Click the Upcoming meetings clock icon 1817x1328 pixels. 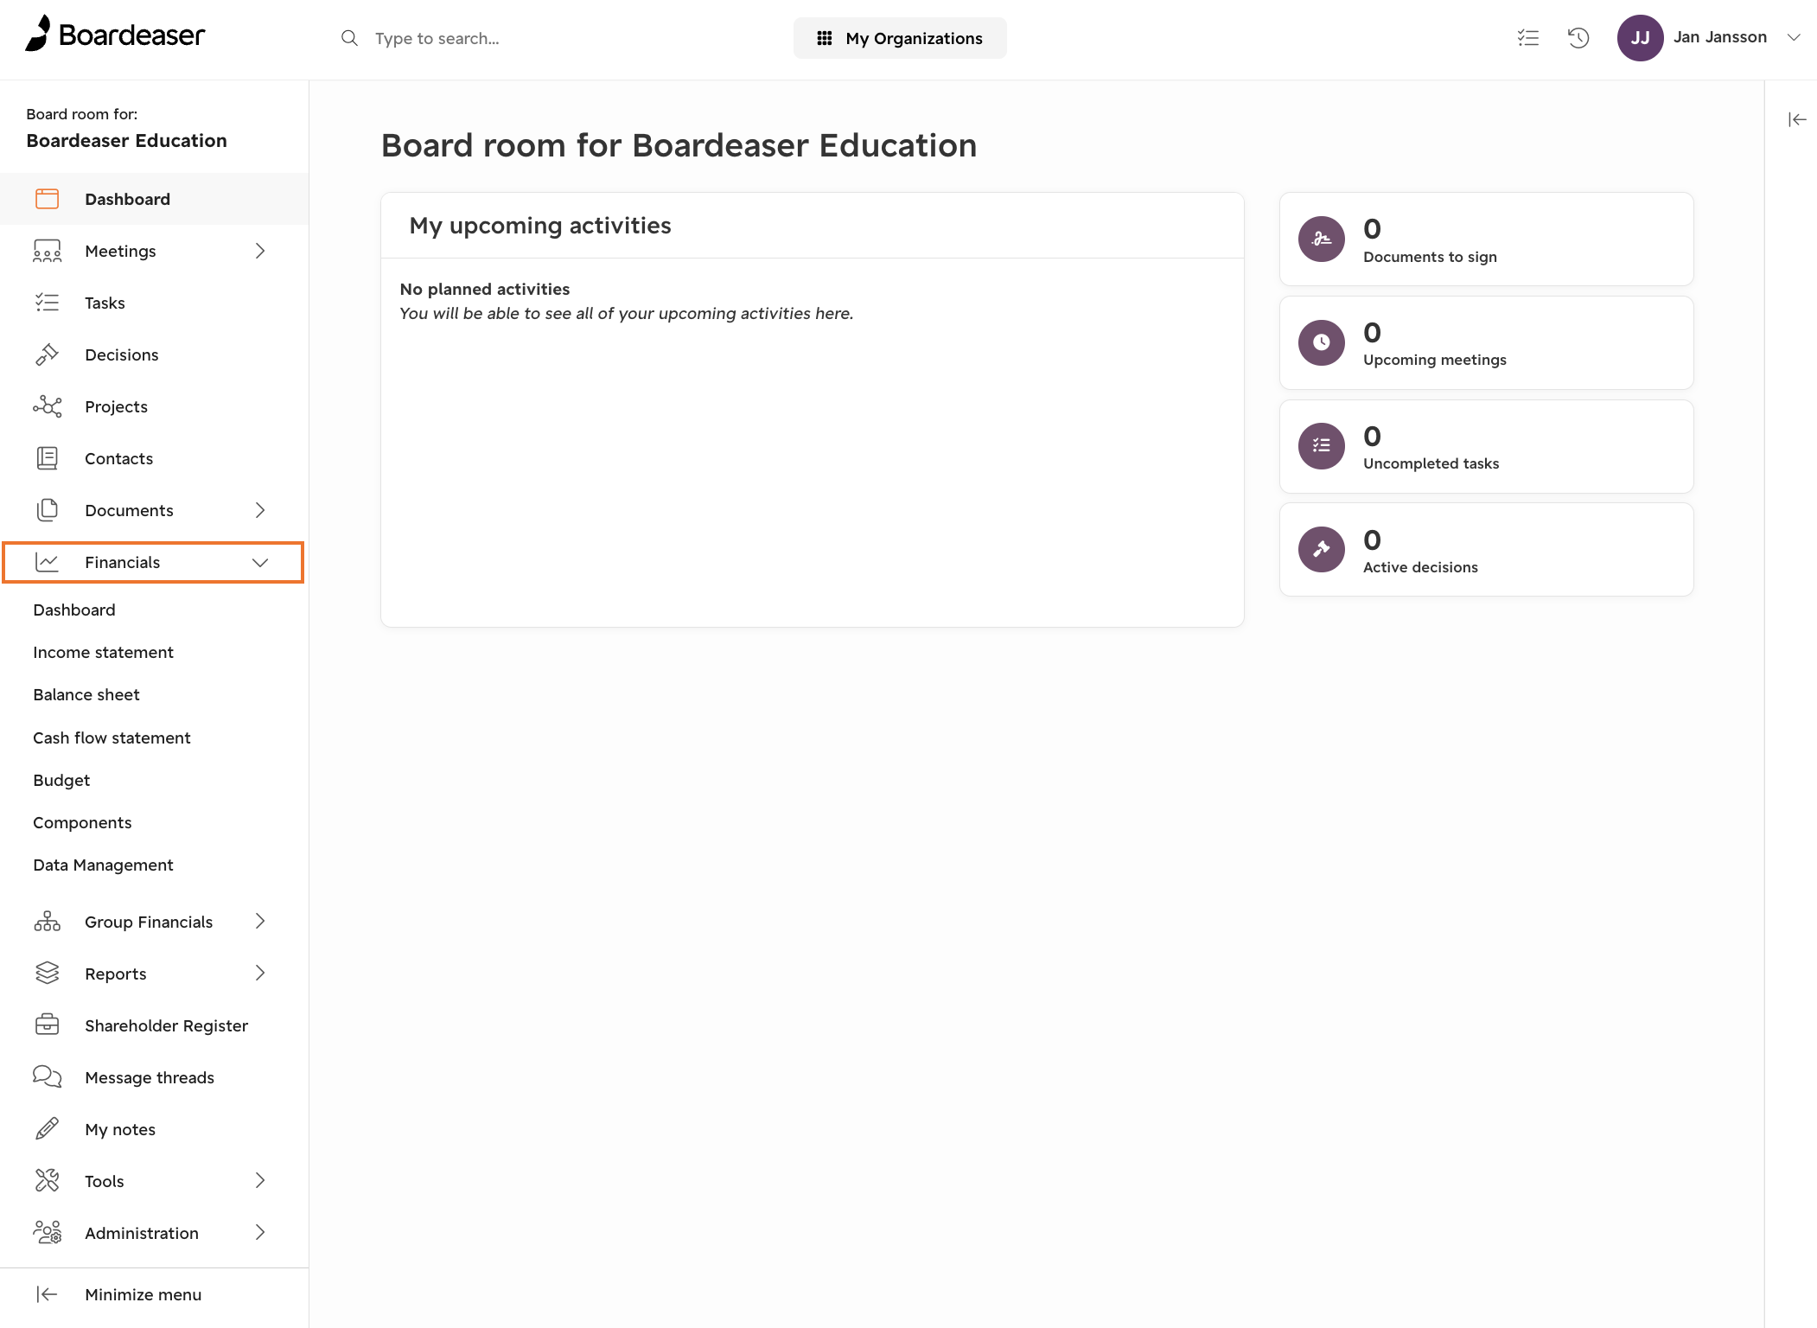1322,343
